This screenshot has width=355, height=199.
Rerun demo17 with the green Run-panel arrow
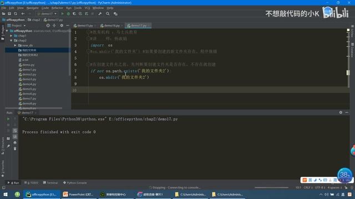[8, 119]
